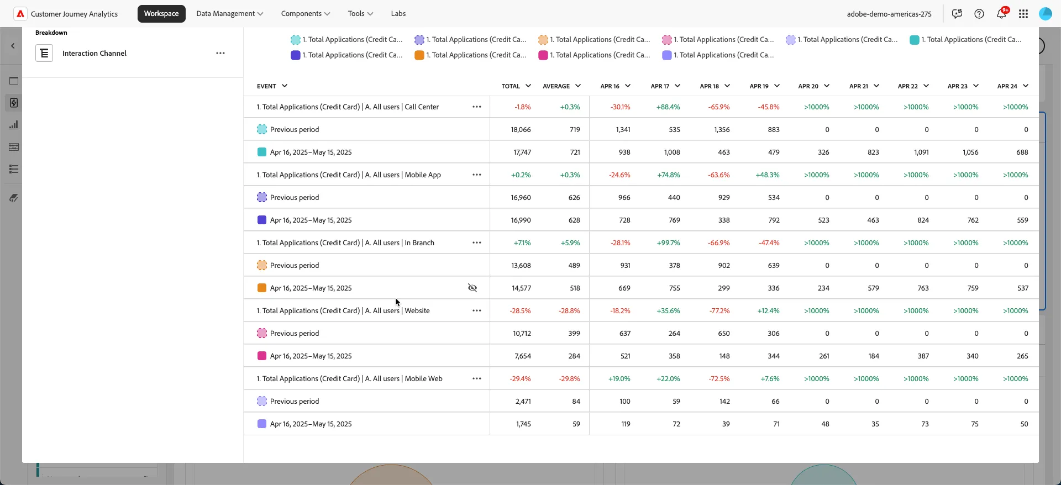Click the teal Call Center Apr 16–May 15 swatch
1061x485 pixels.
262,152
